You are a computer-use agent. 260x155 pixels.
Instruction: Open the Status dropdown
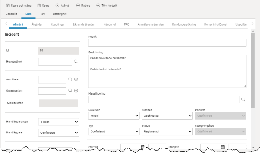(167, 131)
